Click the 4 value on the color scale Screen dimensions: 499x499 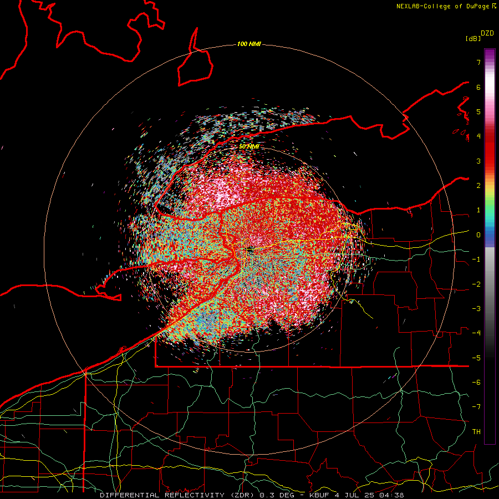pos(478,136)
